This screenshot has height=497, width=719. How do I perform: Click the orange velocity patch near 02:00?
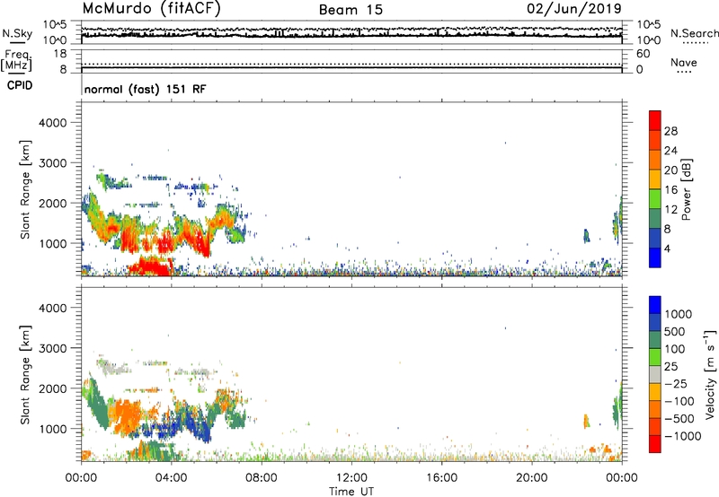[126, 414]
